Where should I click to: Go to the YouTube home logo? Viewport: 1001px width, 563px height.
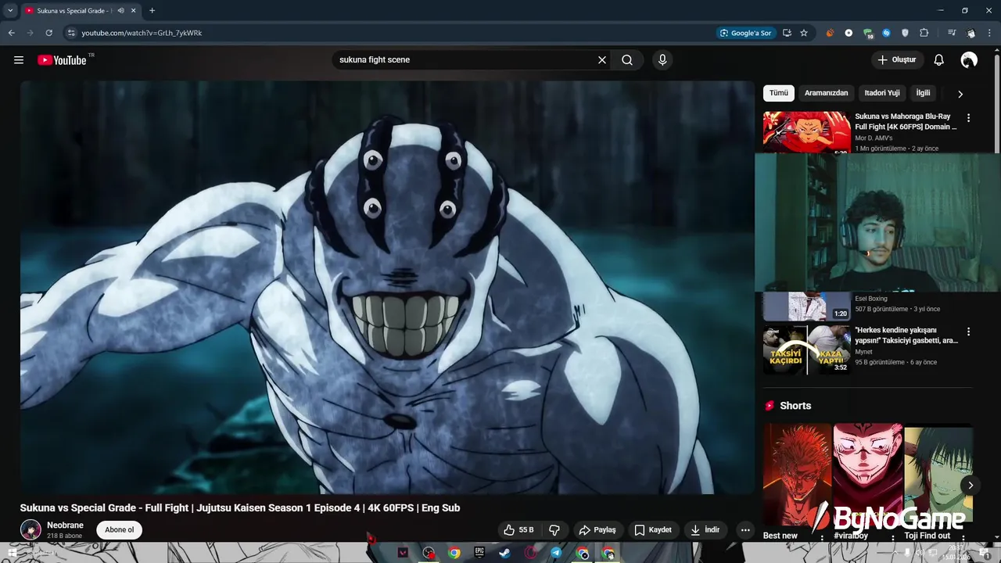62,60
